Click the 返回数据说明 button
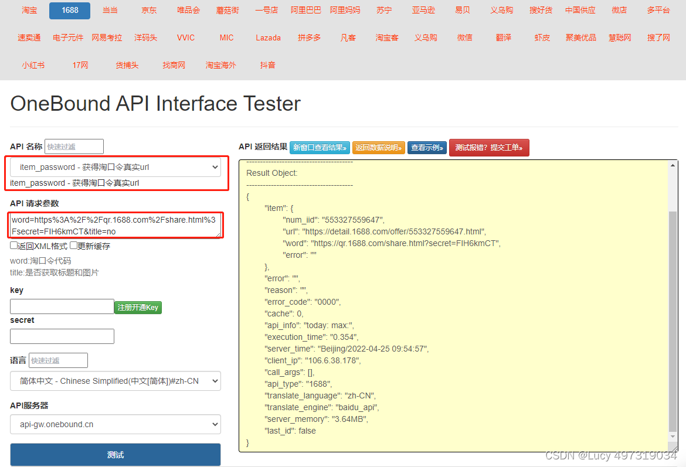The height and width of the screenshot is (467, 686). tap(378, 148)
